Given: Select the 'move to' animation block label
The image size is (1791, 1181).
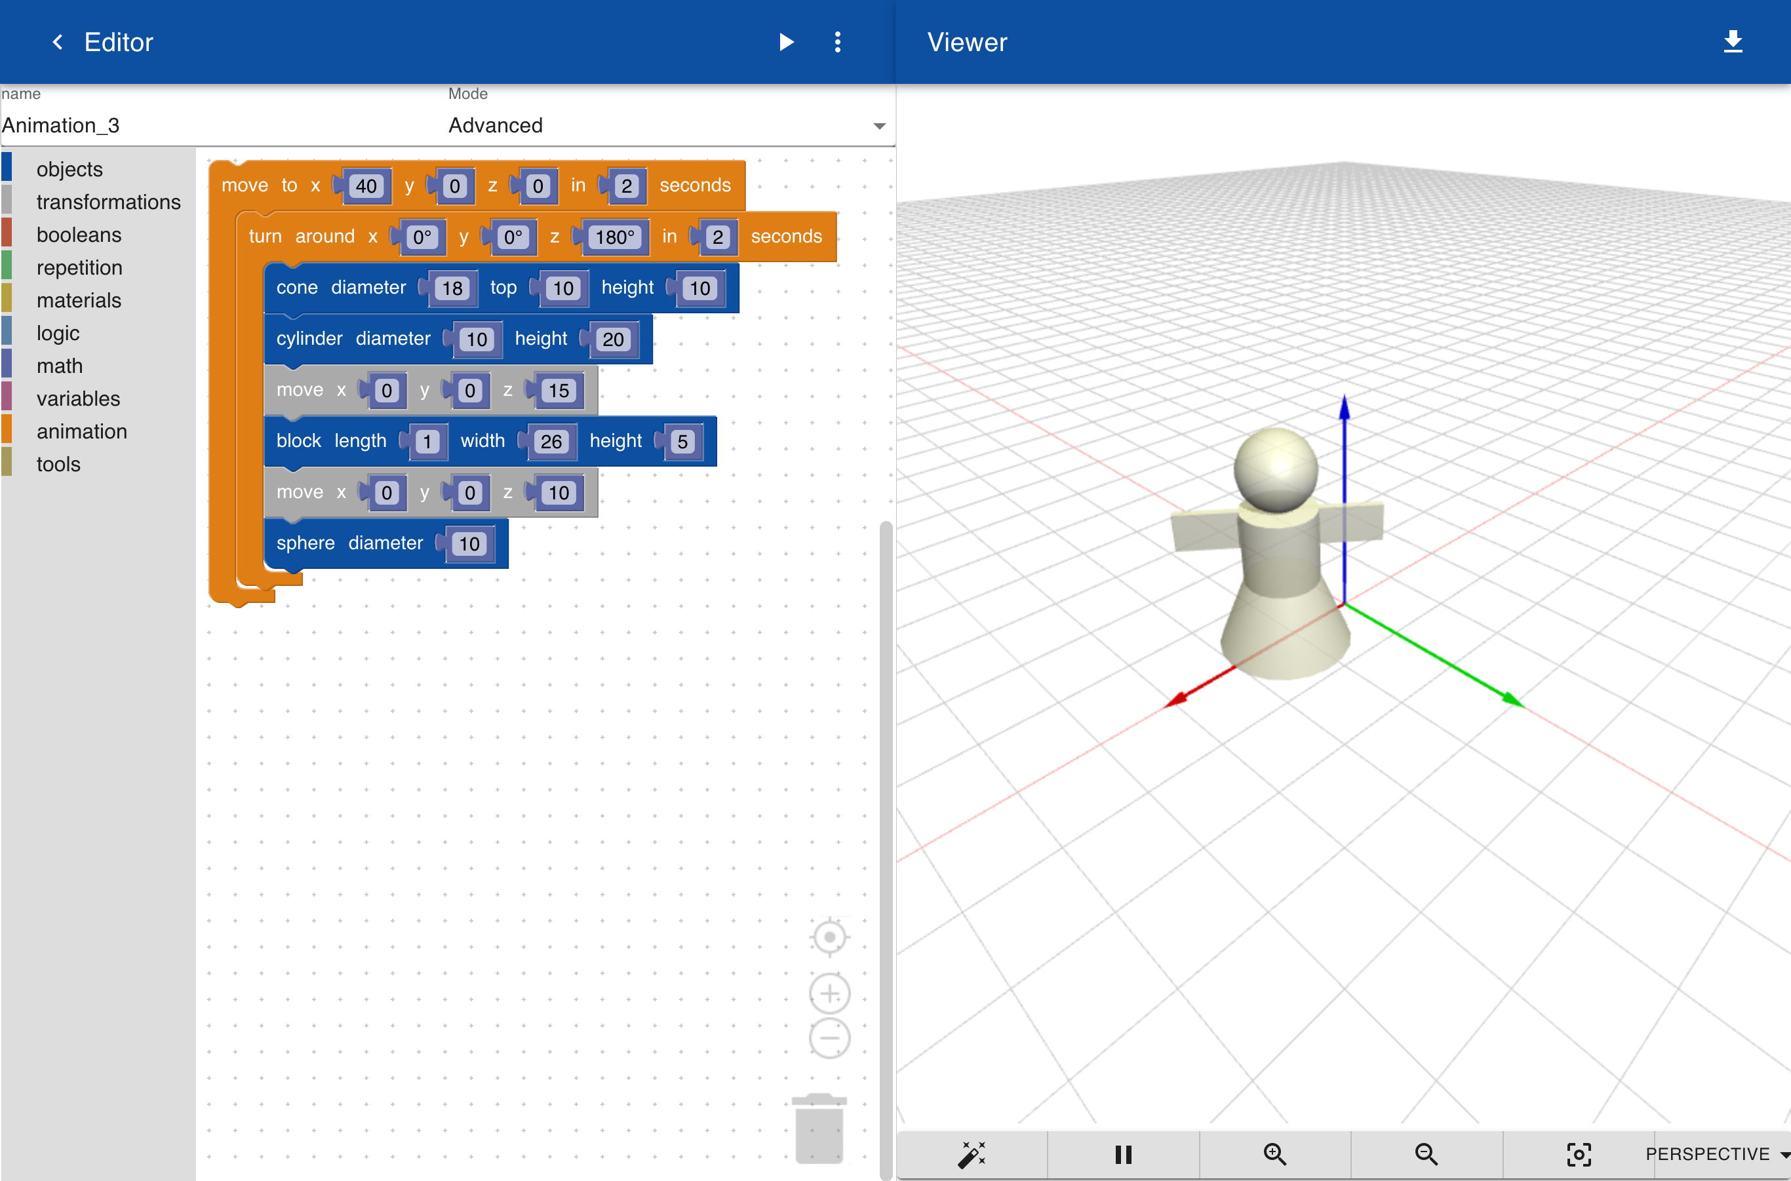Looking at the screenshot, I should click(259, 185).
